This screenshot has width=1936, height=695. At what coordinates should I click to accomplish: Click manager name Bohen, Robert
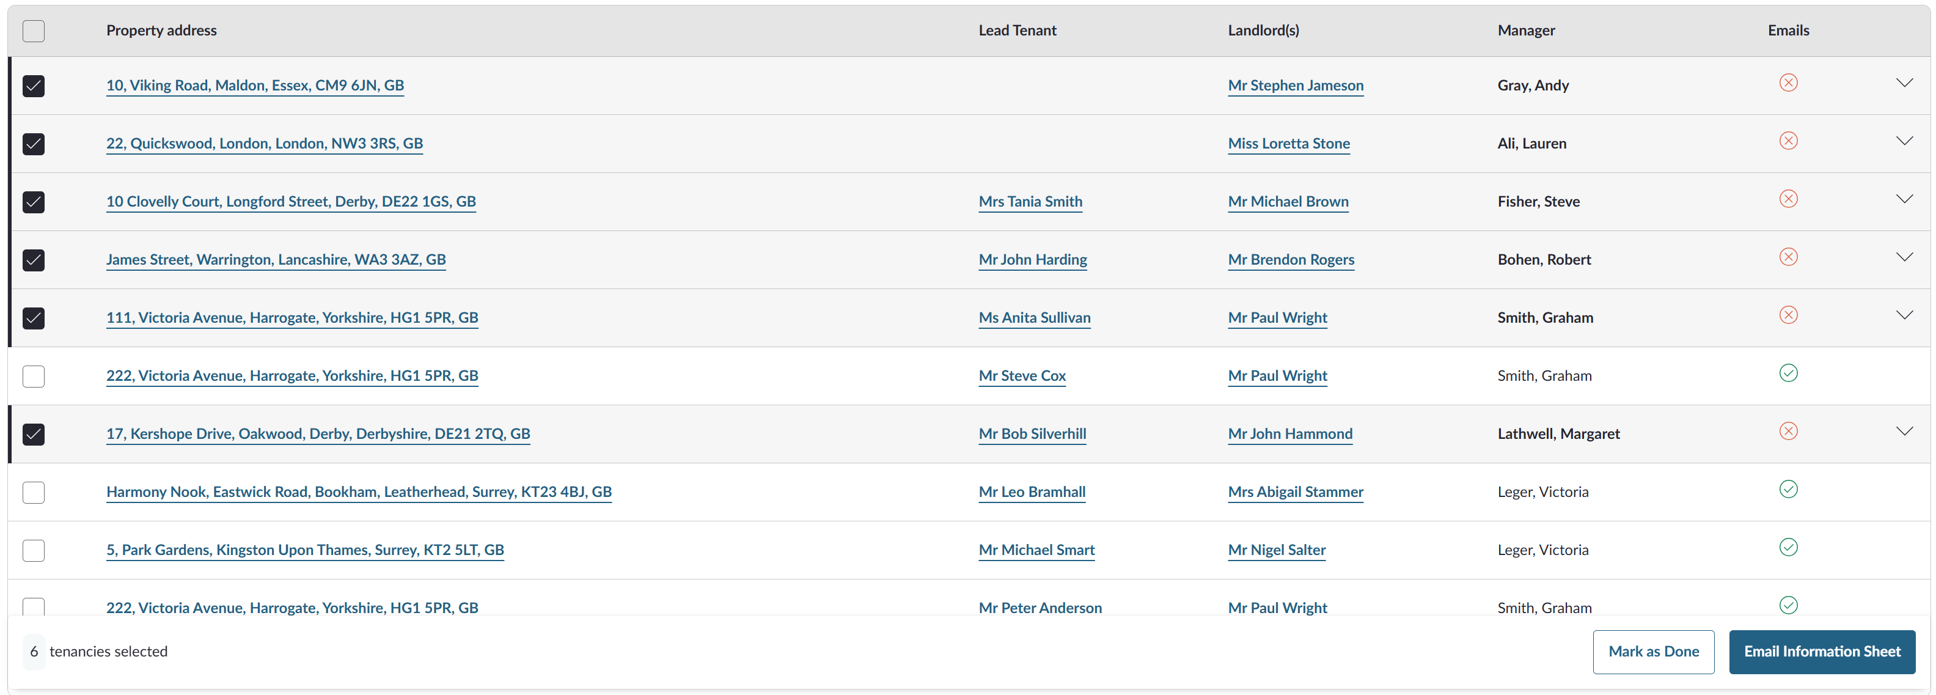tap(1544, 259)
